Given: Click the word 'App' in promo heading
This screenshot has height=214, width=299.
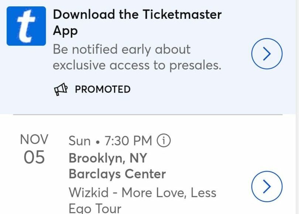Looking at the screenshot, I should tap(65, 31).
